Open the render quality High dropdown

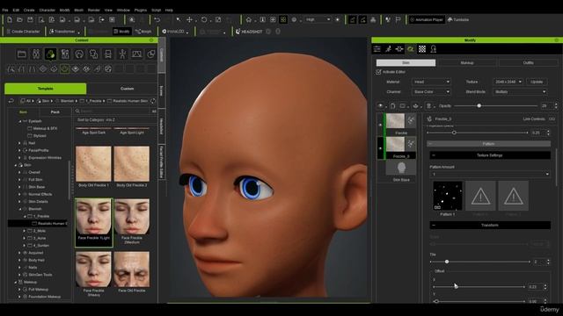(318, 19)
